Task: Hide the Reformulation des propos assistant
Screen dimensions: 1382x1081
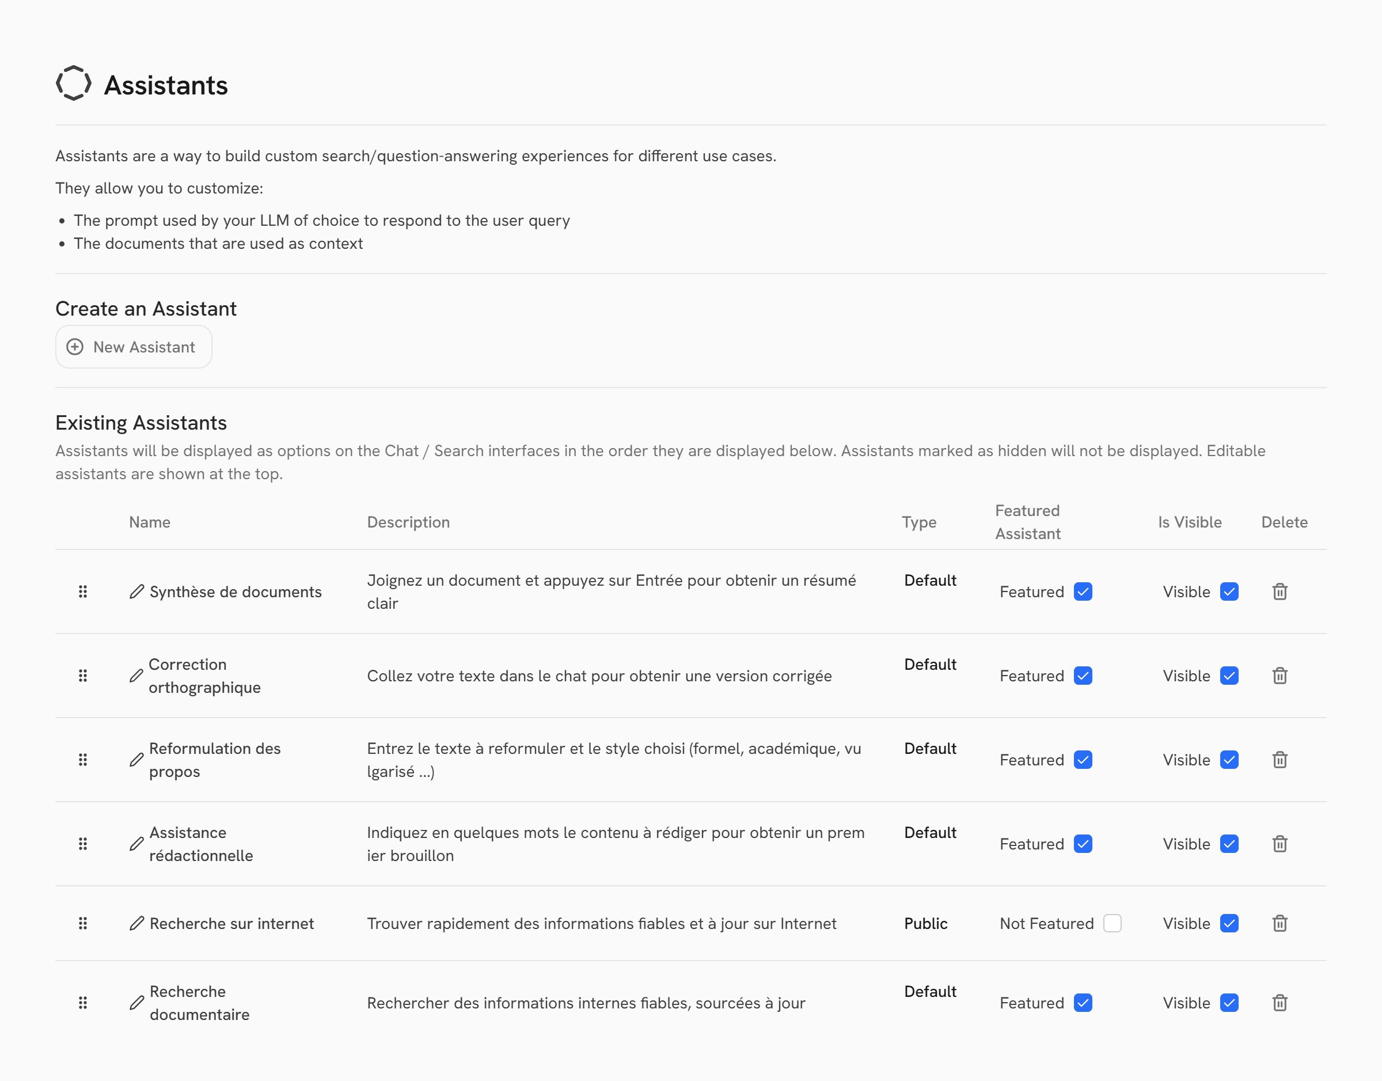Action: pos(1229,760)
